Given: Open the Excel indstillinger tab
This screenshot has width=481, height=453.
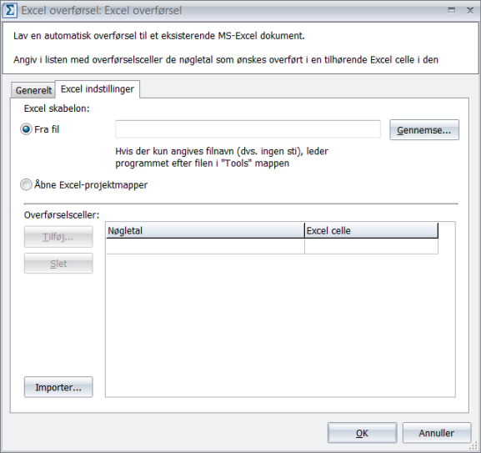Looking at the screenshot, I should pyautogui.click(x=98, y=89).
